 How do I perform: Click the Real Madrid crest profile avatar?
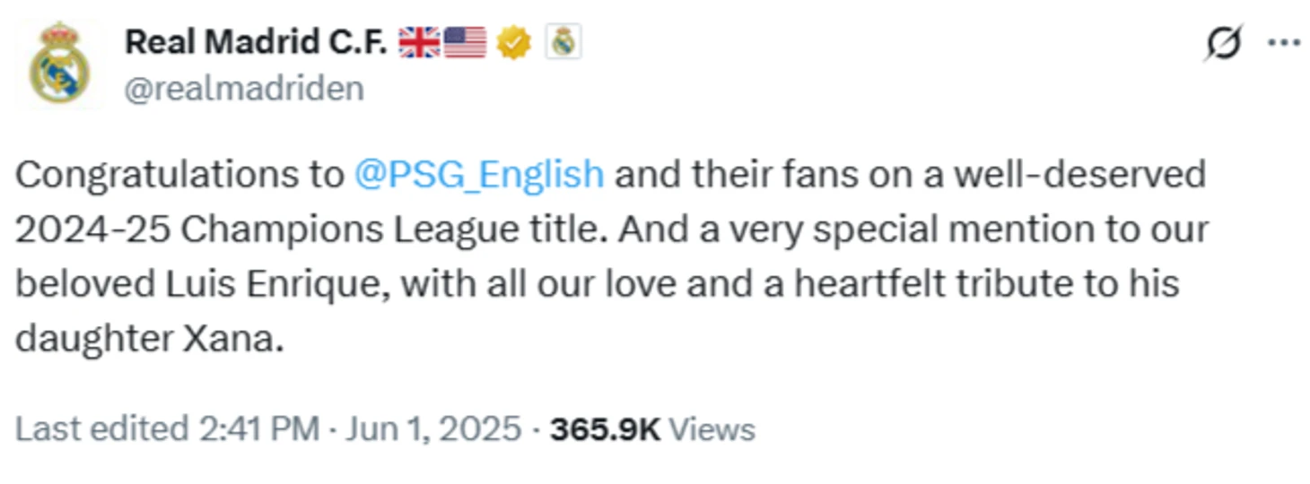[59, 65]
